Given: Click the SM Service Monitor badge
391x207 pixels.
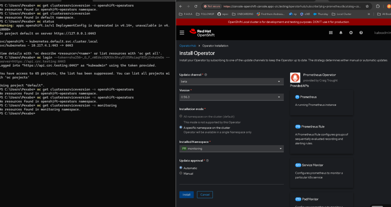Looking at the screenshot, I should 298,165.
